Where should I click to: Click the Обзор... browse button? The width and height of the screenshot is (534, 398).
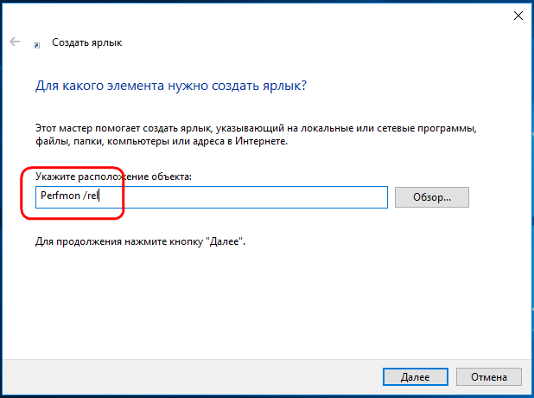[x=431, y=197]
